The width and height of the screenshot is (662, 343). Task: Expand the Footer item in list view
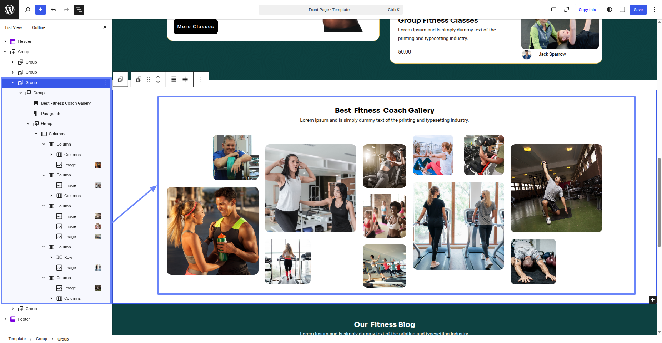5,319
